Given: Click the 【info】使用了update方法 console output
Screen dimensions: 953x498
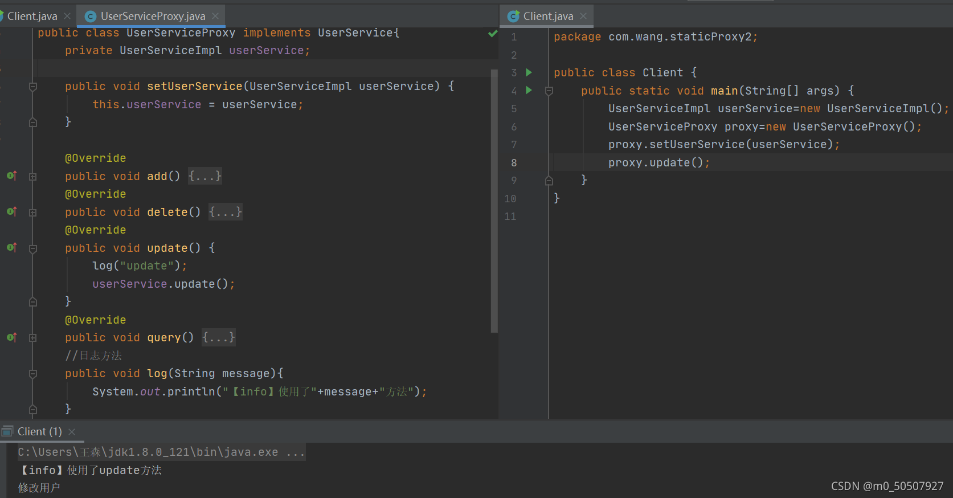Looking at the screenshot, I should pos(90,470).
